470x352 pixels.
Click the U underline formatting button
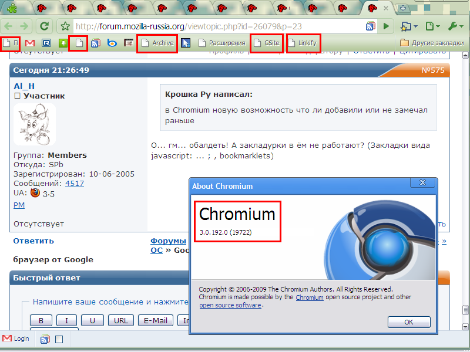coord(92,320)
